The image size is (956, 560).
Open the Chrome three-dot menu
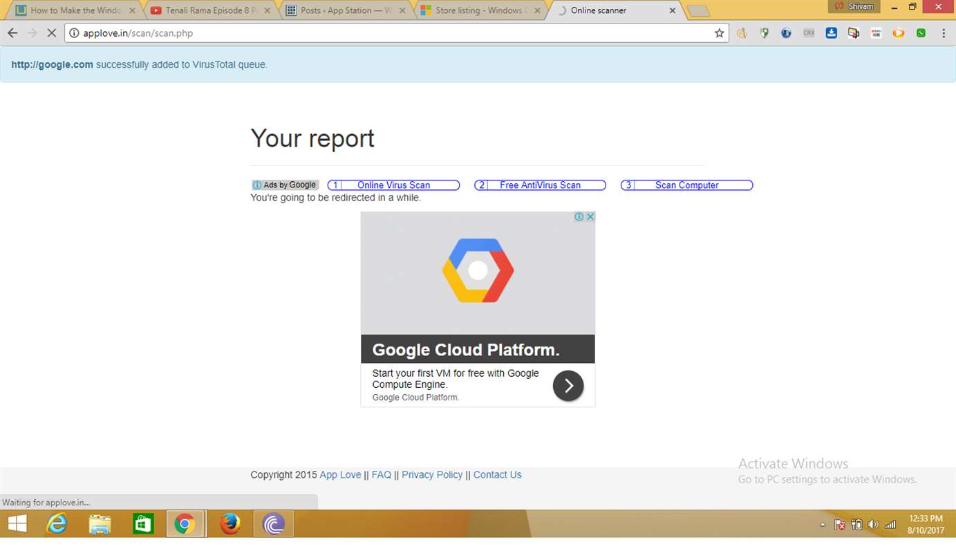944,33
